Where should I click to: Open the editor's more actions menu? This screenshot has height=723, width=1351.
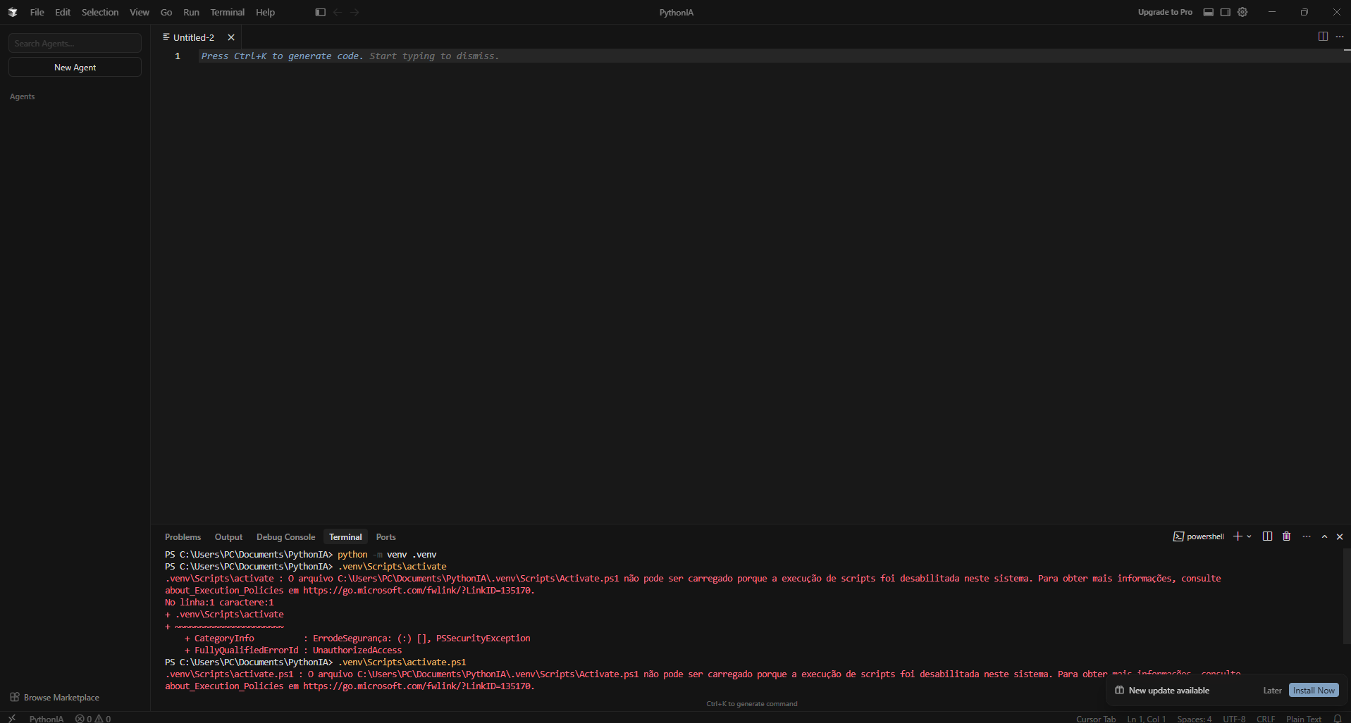coord(1340,37)
